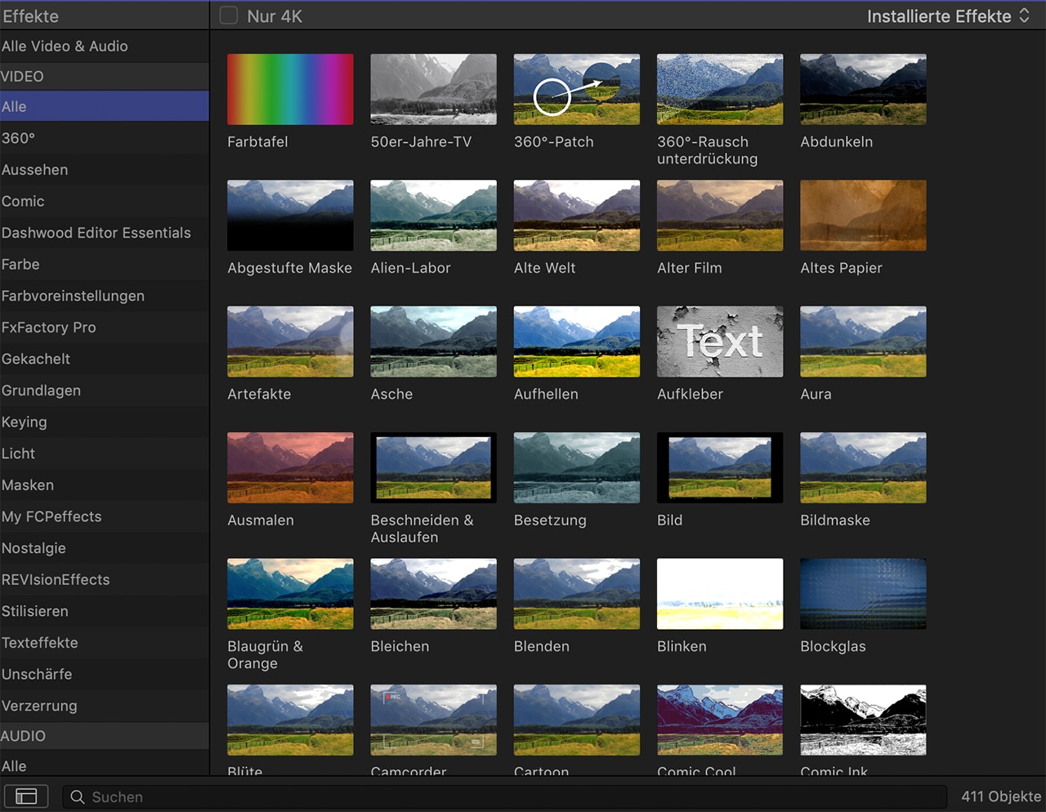Open the Installierte Effekte dropdown
This screenshot has height=812, width=1046.
tap(948, 16)
